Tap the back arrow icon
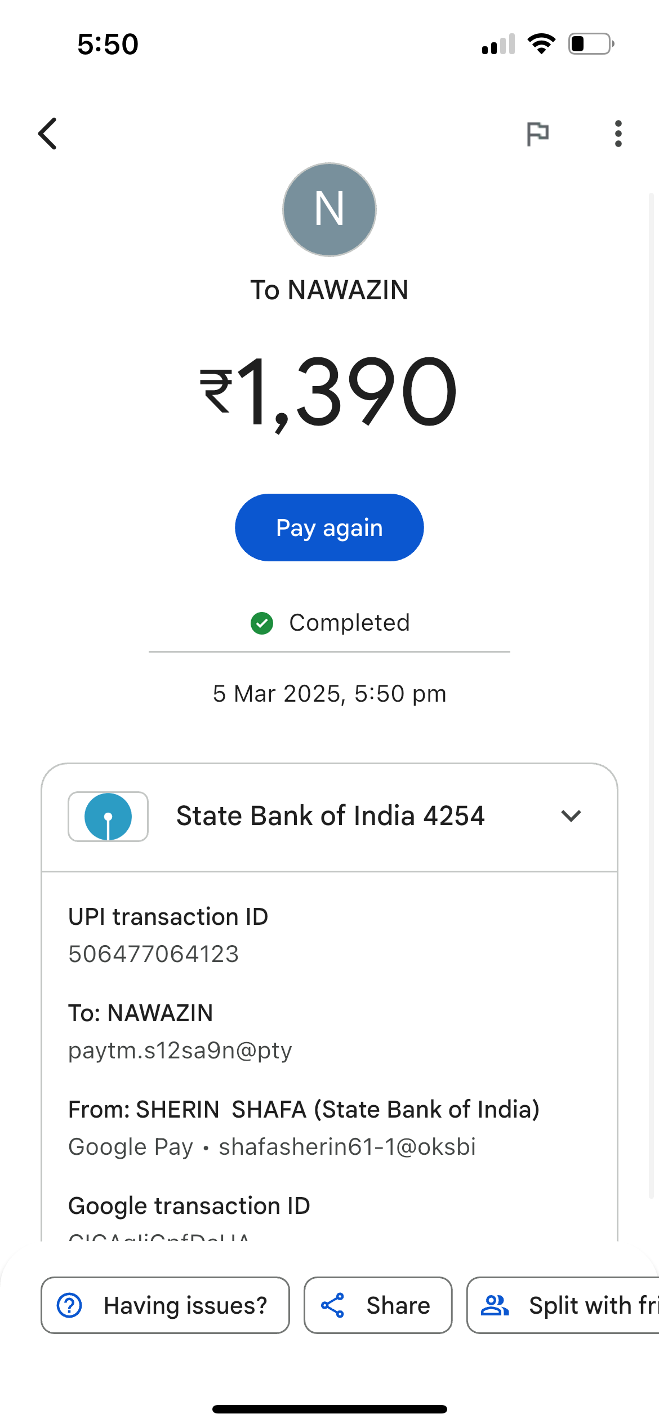Image resolution: width=659 pixels, height=1427 pixels. pos(48,134)
